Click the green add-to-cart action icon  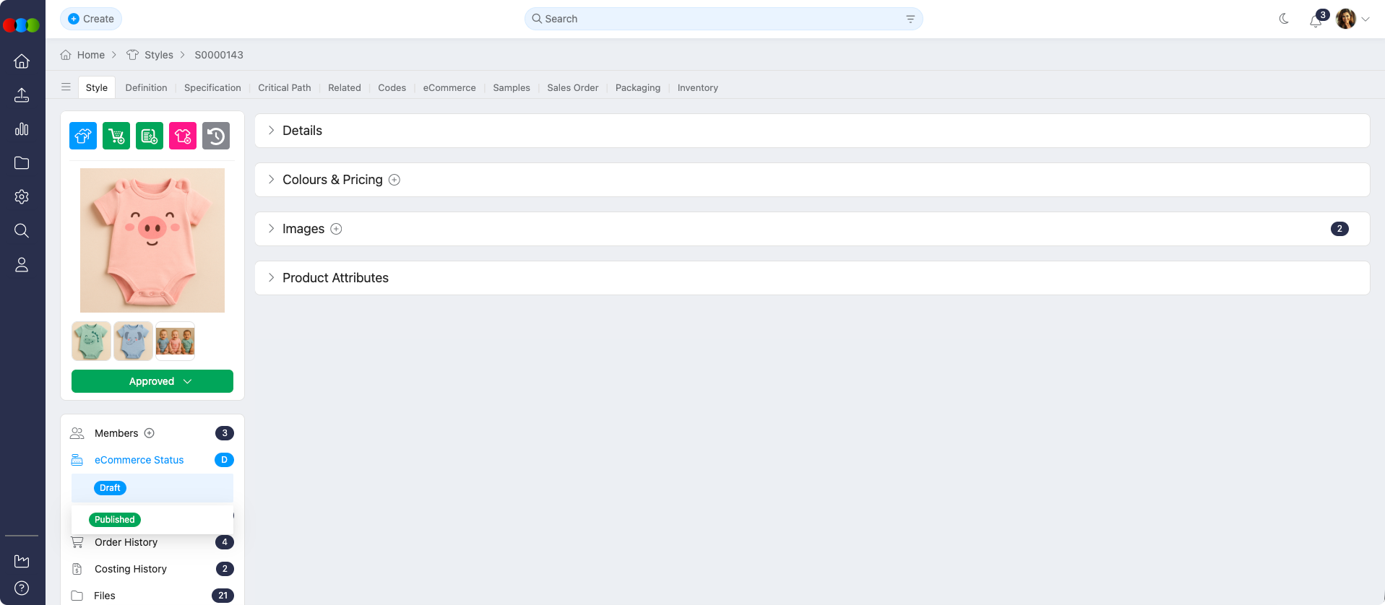click(116, 136)
